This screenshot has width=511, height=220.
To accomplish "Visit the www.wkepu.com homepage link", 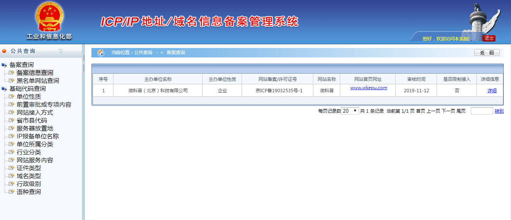I will [368, 87].
